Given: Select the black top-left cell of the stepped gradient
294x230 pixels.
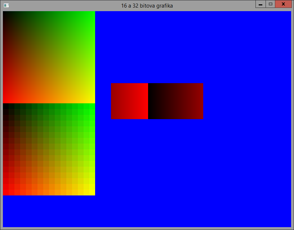Looking at the screenshot, I should tap(6, 106).
